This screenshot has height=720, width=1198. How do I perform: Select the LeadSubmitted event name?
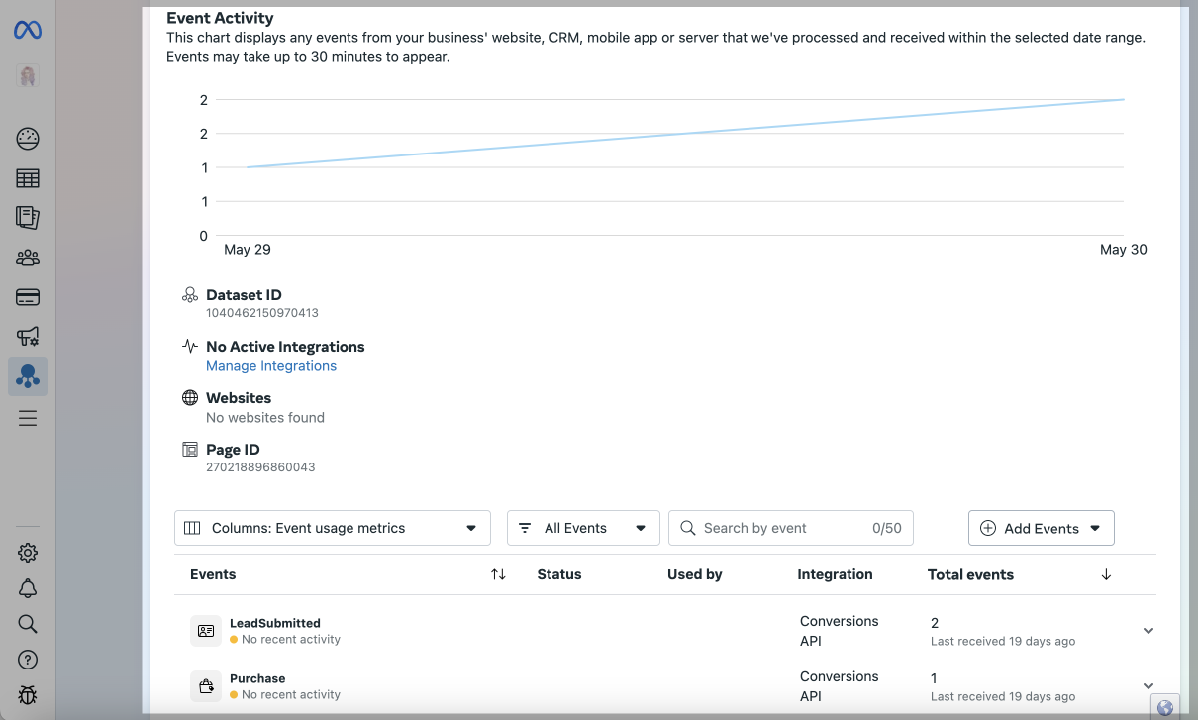(275, 623)
